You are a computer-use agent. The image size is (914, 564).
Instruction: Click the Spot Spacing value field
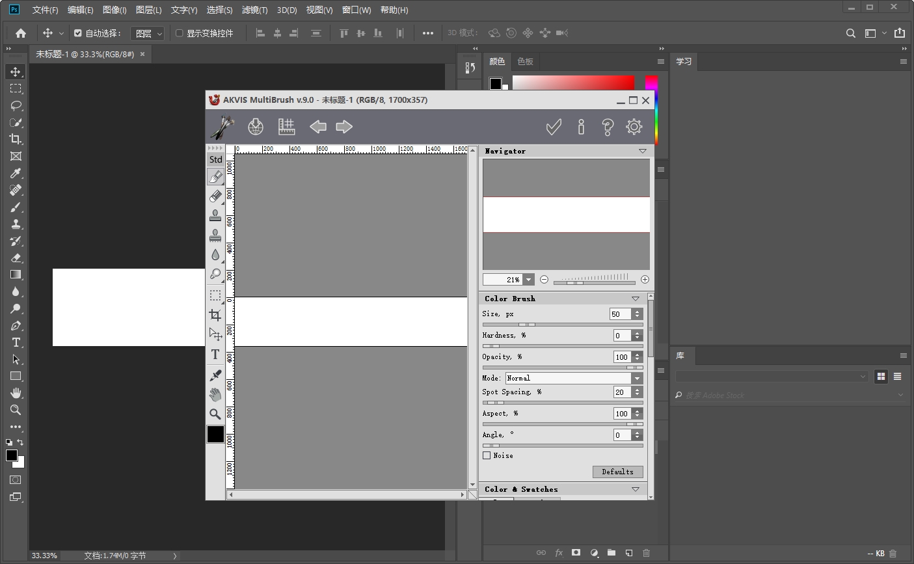click(622, 392)
